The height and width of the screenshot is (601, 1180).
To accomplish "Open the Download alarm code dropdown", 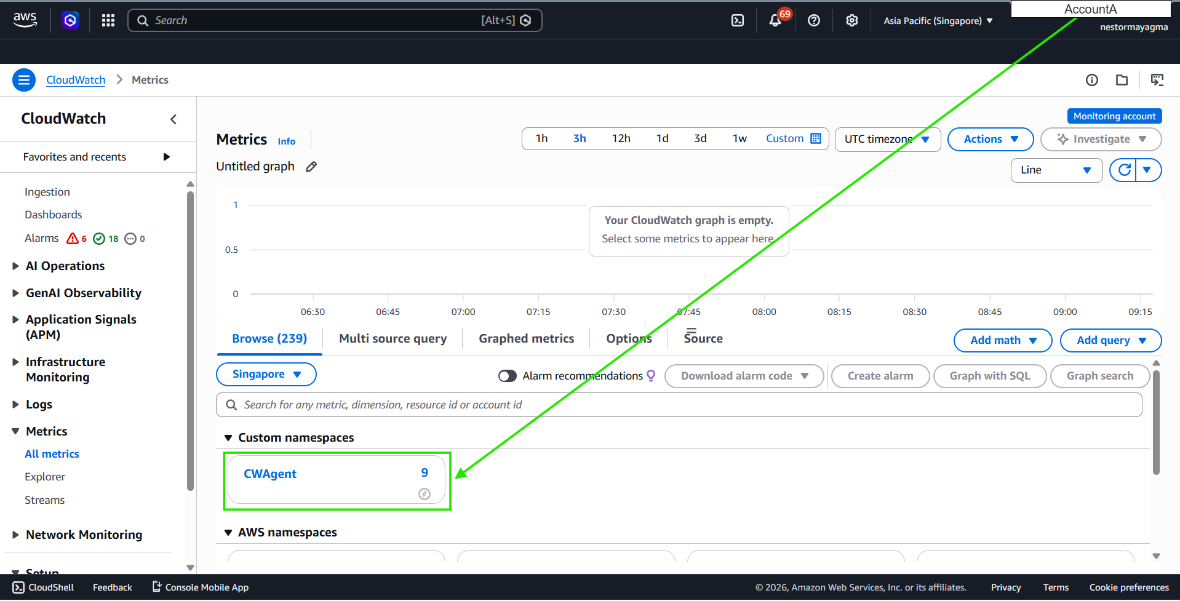I will 744,376.
